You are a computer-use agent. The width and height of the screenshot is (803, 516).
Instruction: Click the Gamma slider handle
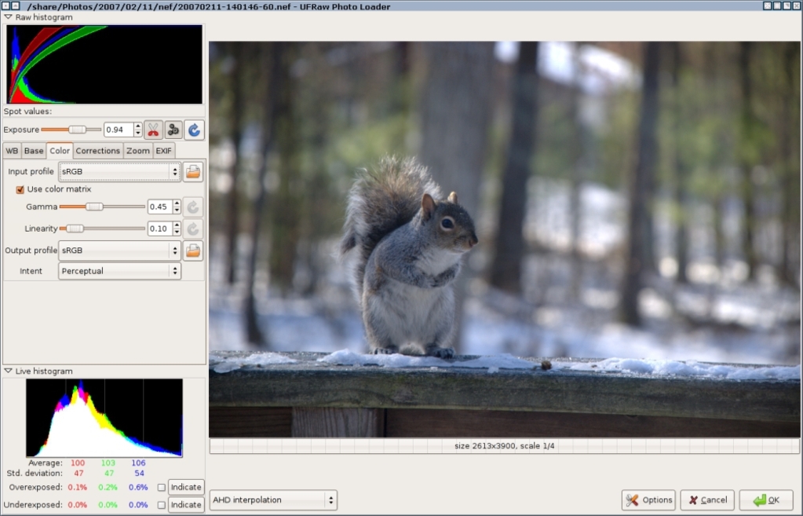(x=94, y=207)
